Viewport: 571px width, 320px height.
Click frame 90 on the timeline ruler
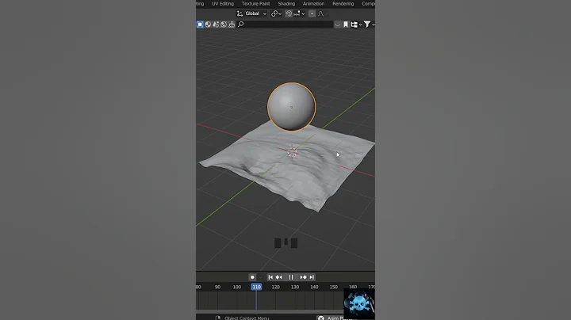(x=218, y=287)
